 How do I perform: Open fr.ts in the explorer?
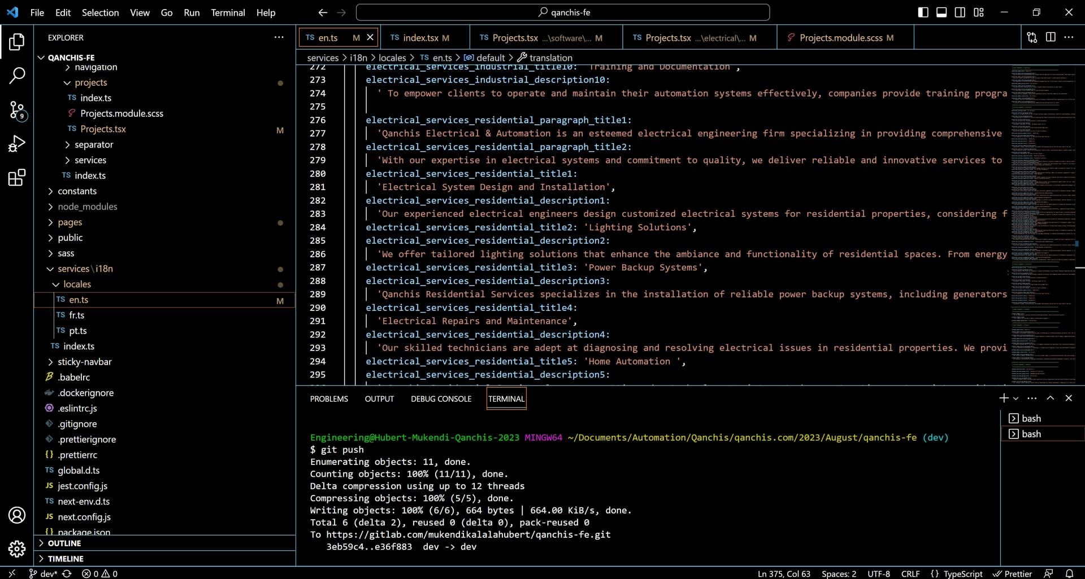tap(165, 315)
